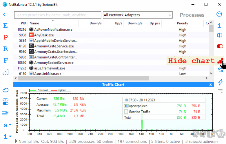Click the stacked lines menu icon on right sidebar
Viewport: 226px width, 144px height.
click(220, 91)
